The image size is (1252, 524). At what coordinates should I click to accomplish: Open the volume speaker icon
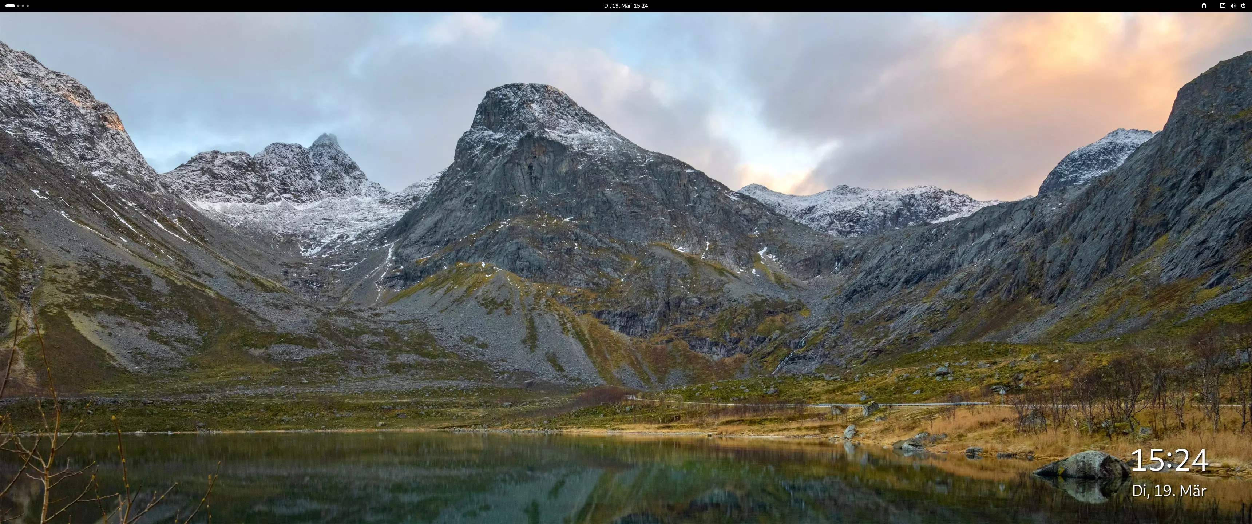pyautogui.click(x=1233, y=6)
